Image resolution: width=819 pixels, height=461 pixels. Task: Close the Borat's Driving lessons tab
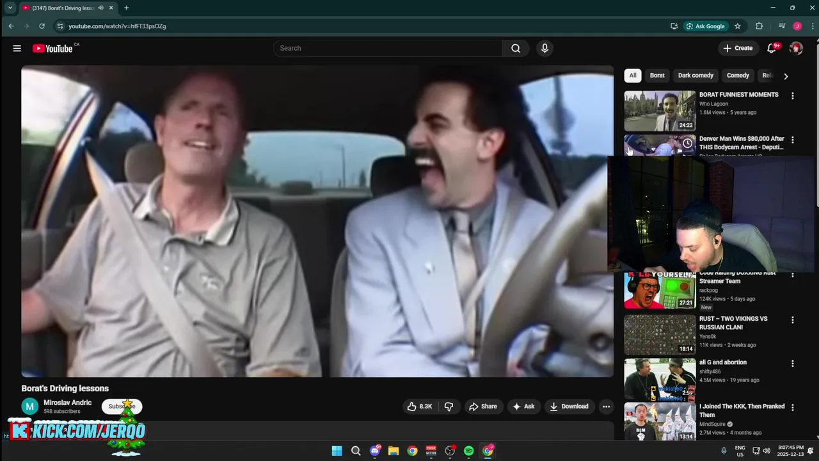(x=111, y=8)
